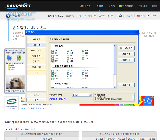Uncheck the ZIPX extension checkbox
The width and height of the screenshot is (160, 140).
click(68, 51)
